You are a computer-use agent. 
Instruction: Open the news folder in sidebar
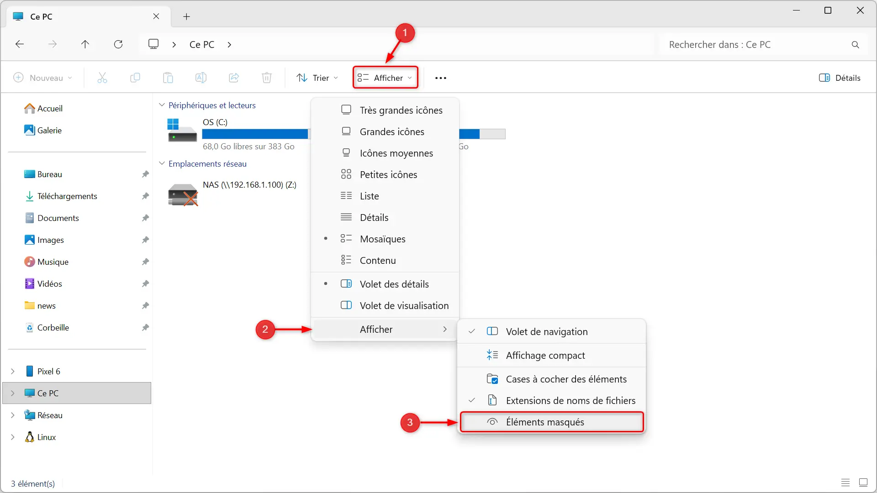point(40,306)
